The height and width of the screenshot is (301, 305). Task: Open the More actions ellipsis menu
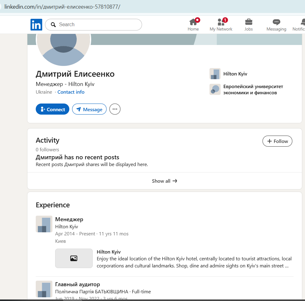(115, 109)
